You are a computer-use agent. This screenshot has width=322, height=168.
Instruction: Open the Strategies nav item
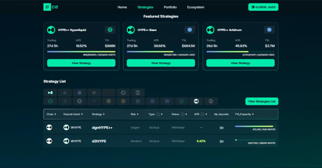point(145,7)
